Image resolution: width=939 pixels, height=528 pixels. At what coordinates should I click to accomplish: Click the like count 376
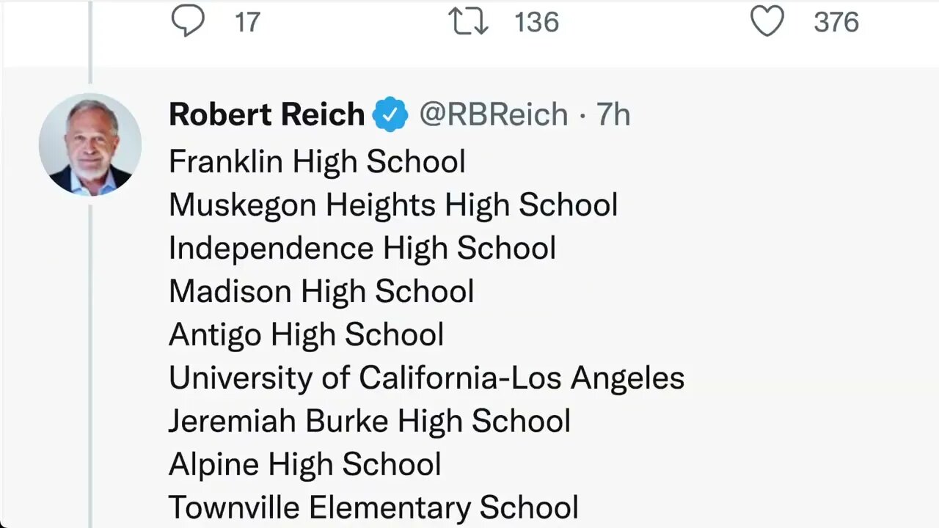[x=836, y=22]
